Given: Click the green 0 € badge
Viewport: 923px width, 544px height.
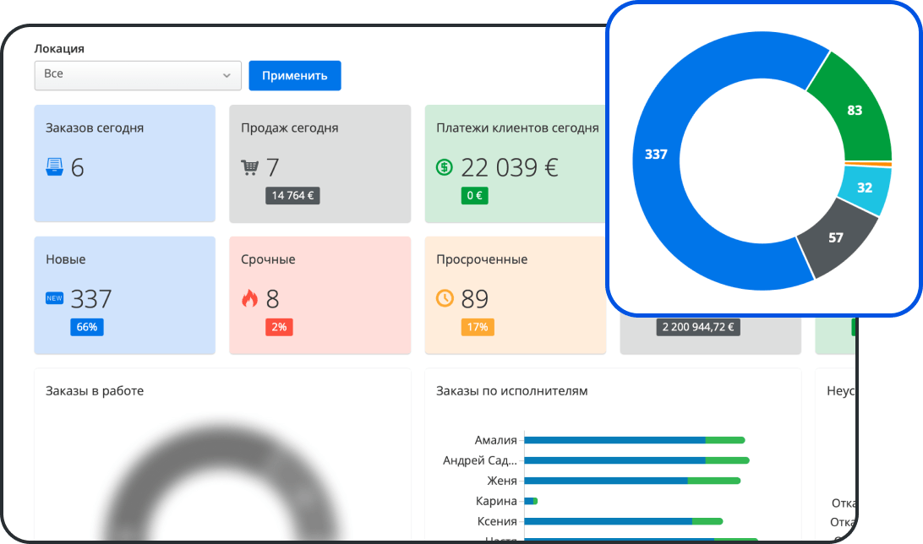Looking at the screenshot, I should coord(474,196).
